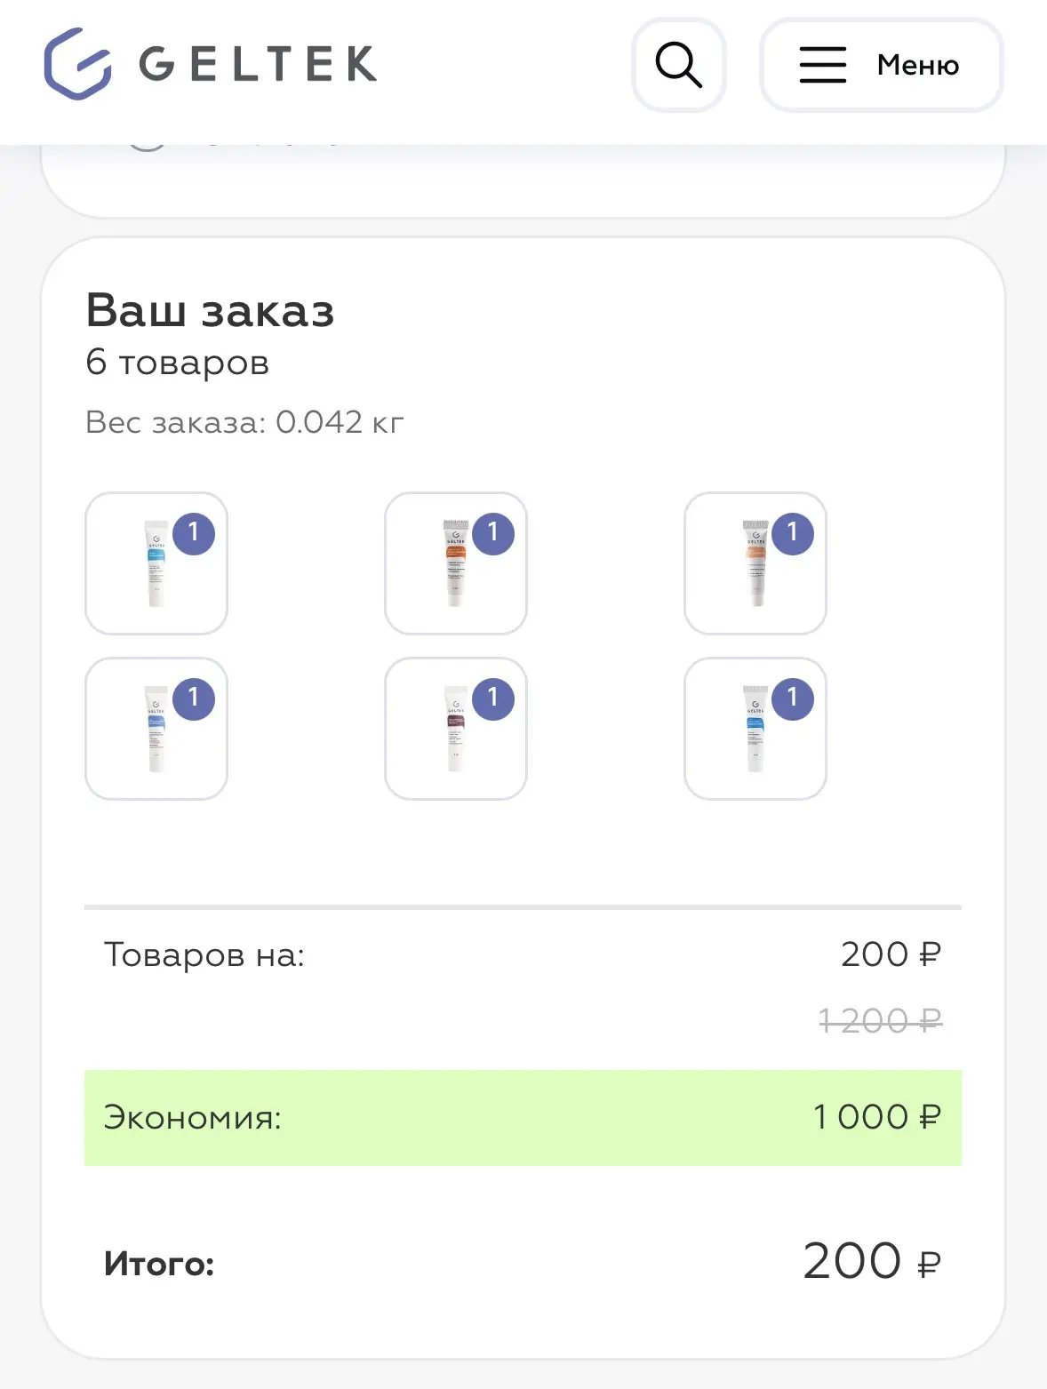Click quantity badge on orange tube
Screen dimensions: 1047x1389
[x=493, y=534]
